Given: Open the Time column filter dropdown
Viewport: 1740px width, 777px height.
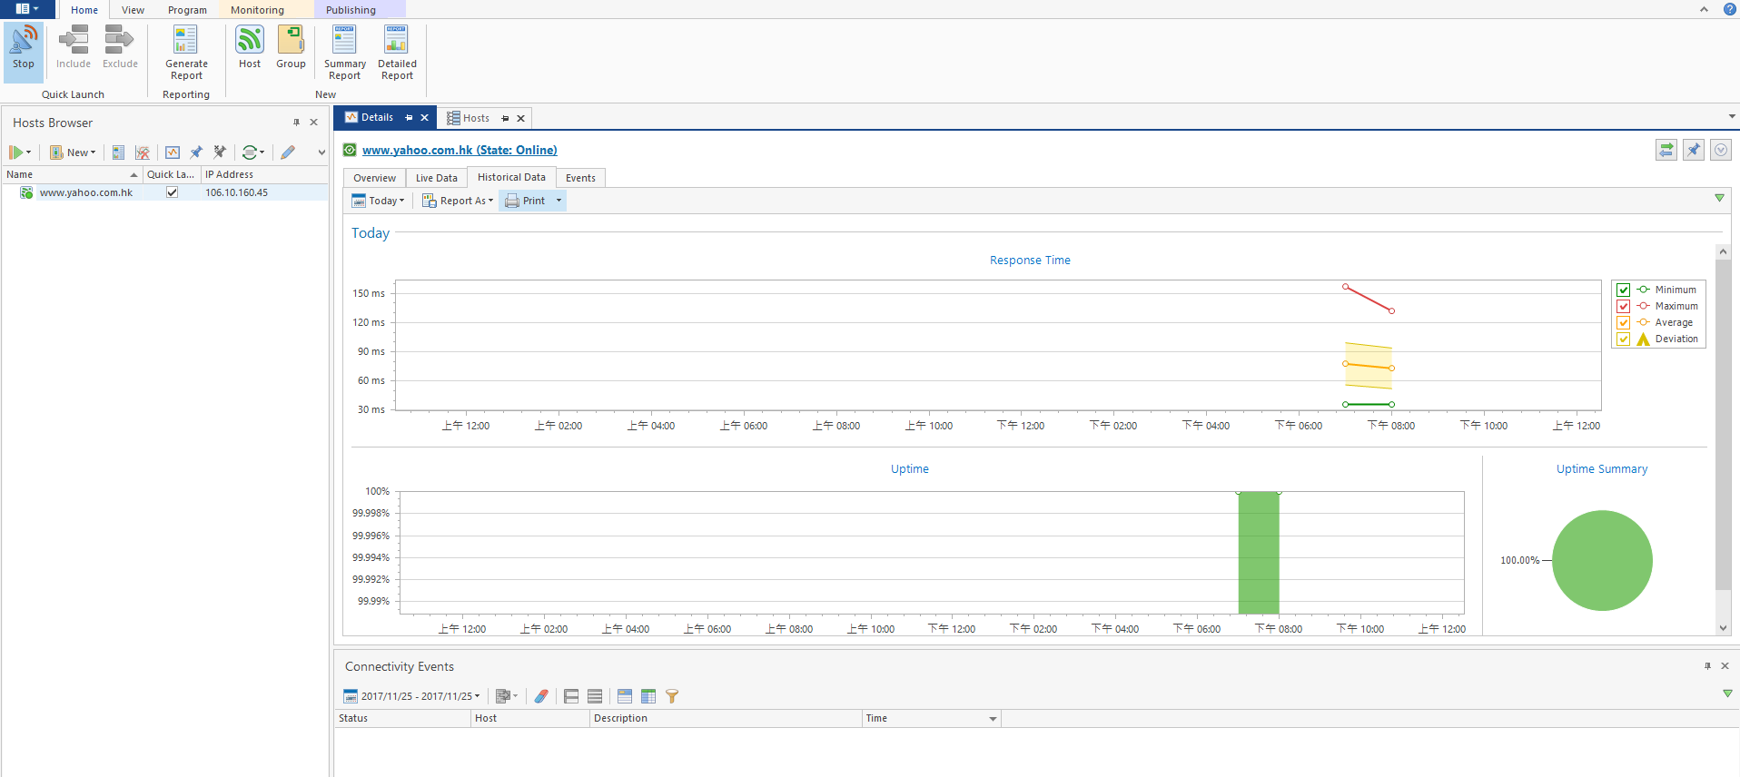Looking at the screenshot, I should 993,719.
